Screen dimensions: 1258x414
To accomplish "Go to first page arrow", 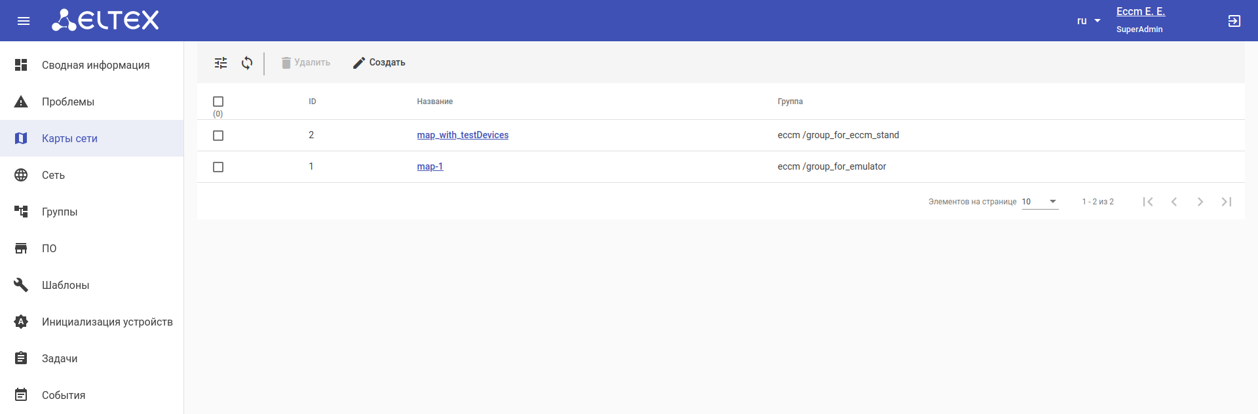I will tap(1147, 202).
